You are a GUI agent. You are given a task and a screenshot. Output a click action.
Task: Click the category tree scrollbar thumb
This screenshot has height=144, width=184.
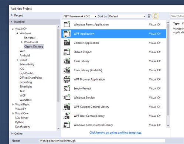[58, 65]
